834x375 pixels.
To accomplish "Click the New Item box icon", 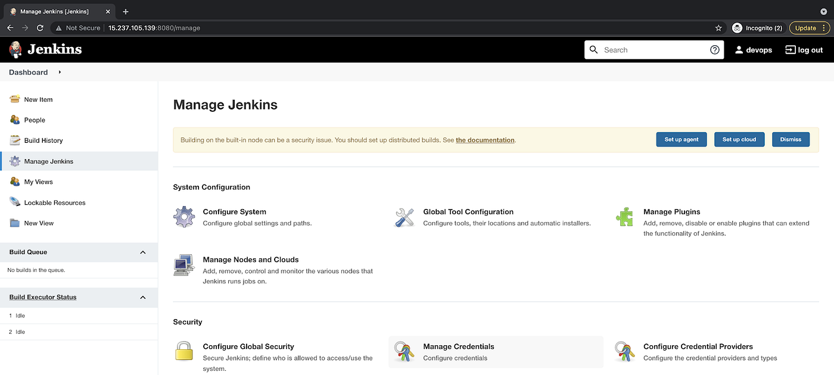I will tap(15, 99).
